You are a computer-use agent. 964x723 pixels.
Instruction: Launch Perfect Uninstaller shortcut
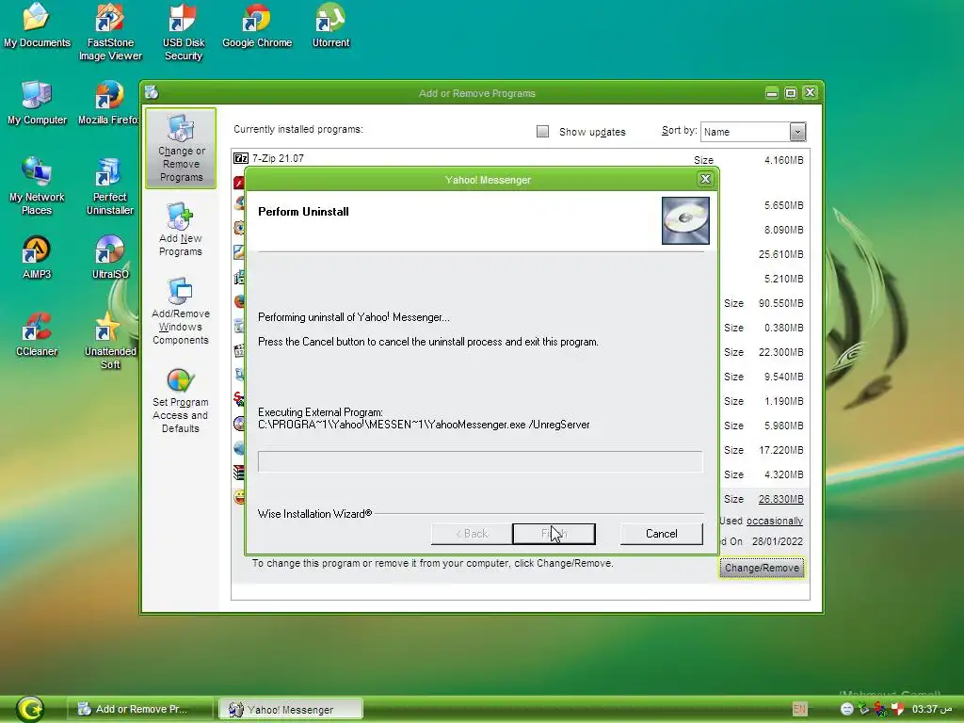click(x=110, y=185)
